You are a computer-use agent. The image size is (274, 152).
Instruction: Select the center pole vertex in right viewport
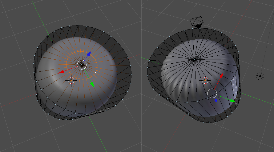coord(194,60)
